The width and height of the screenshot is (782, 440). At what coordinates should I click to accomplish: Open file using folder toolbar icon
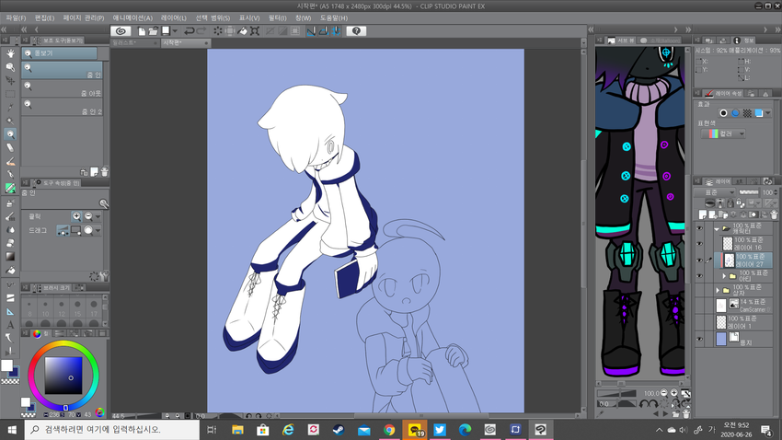click(153, 31)
